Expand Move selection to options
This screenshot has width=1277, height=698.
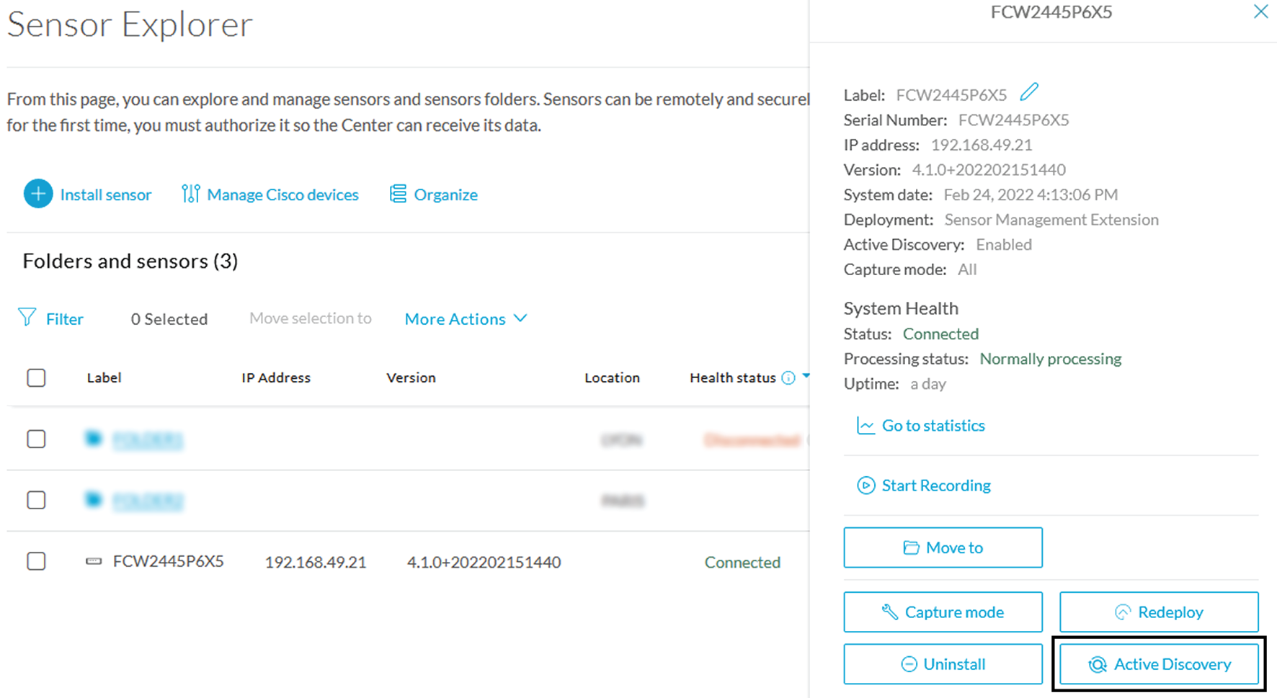[310, 318]
